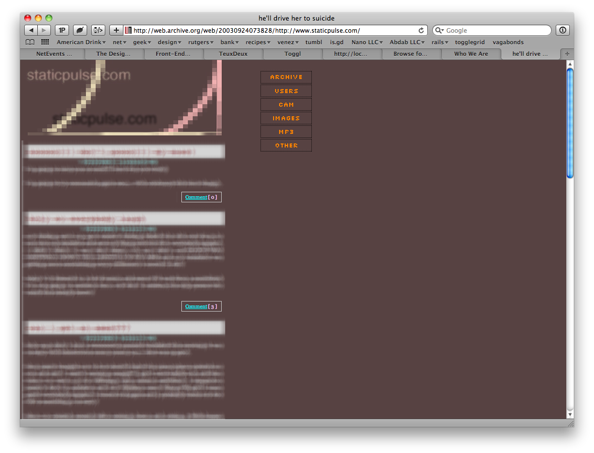
Task: Expand the American Drink bookmarks folder
Action: click(81, 42)
